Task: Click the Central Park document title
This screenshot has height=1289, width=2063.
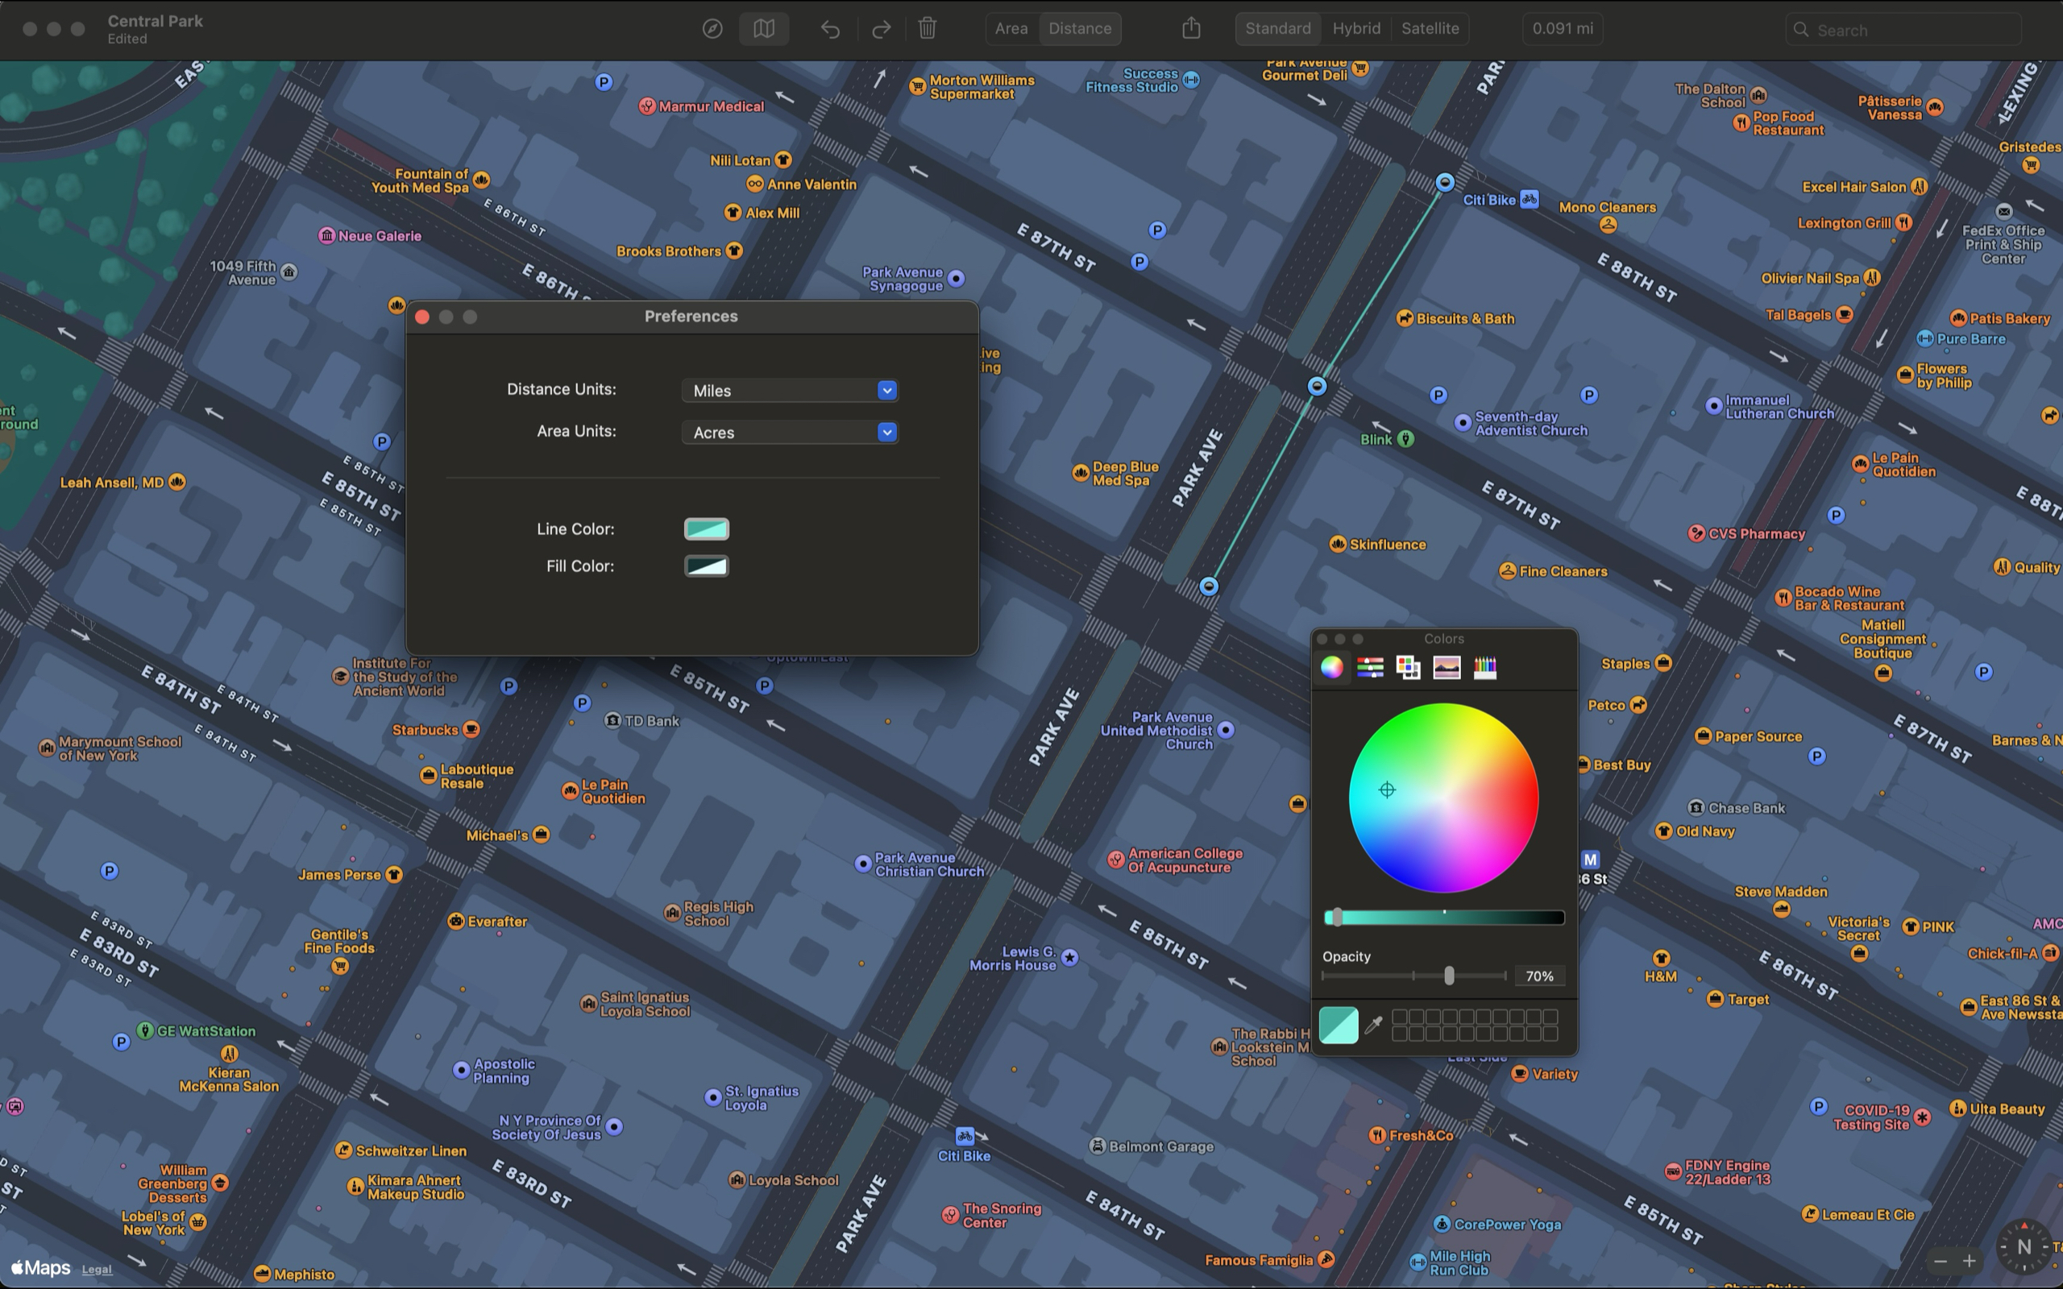Action: point(156,21)
